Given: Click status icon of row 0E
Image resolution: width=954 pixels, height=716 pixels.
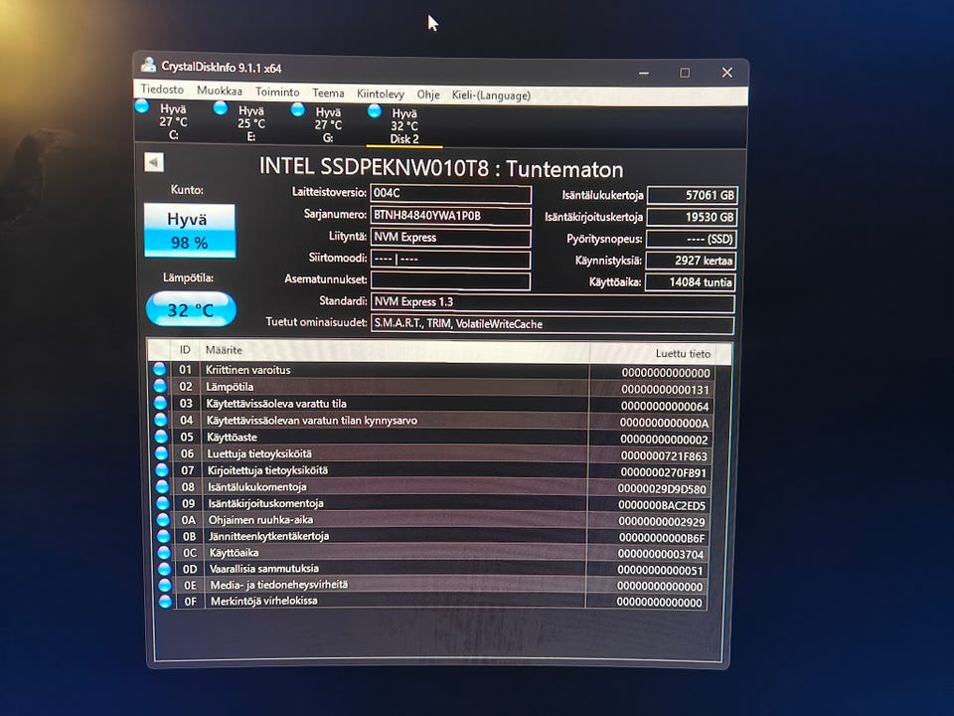Looking at the screenshot, I should tap(165, 585).
